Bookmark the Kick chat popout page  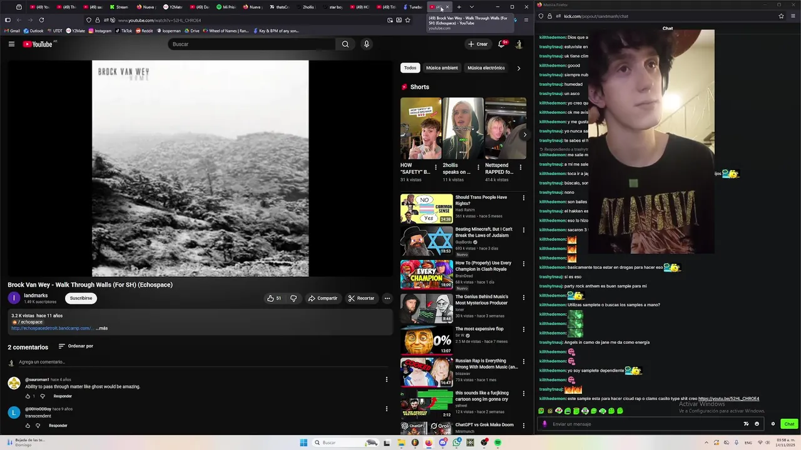point(781,16)
